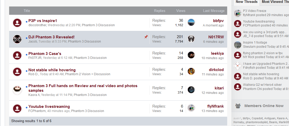
Task: Open the Not stable while hovering thread title
Action: coord(52,70)
